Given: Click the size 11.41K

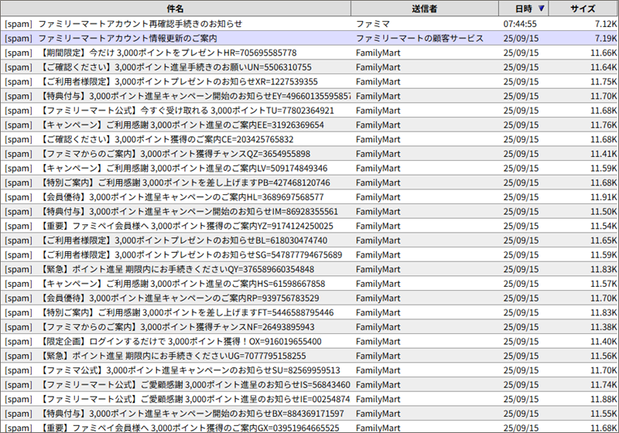Looking at the screenshot, I should point(604,154).
